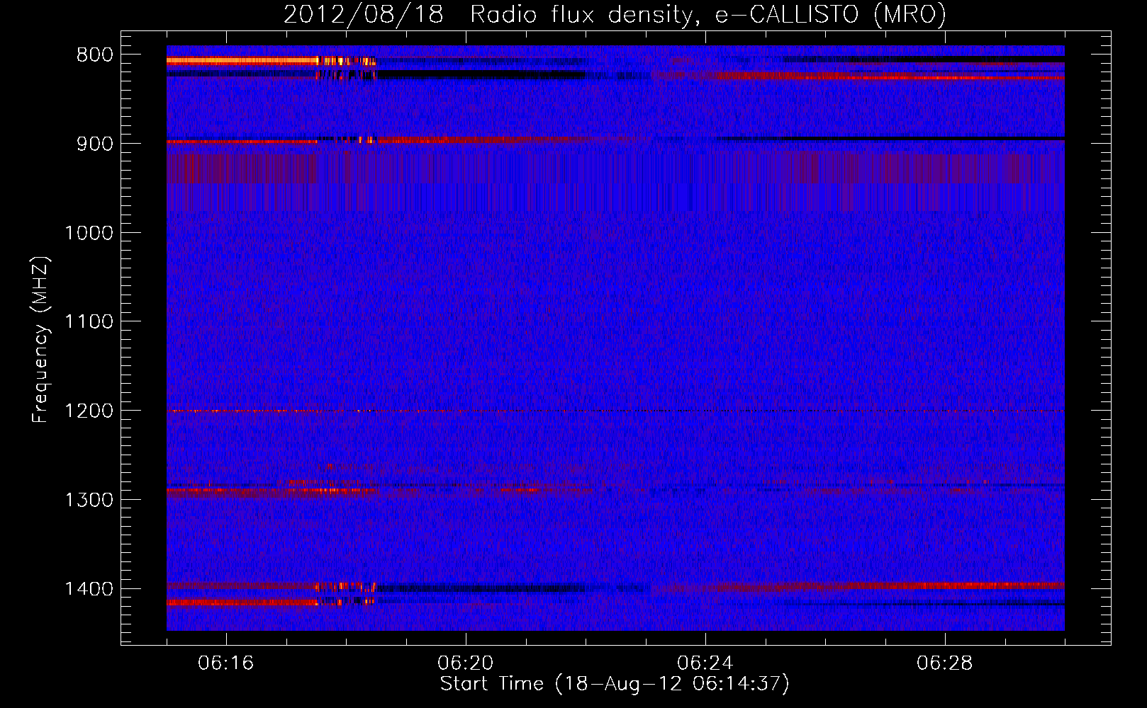Click the 06:20 time tick label
The width and height of the screenshot is (1147, 708).
click(466, 663)
